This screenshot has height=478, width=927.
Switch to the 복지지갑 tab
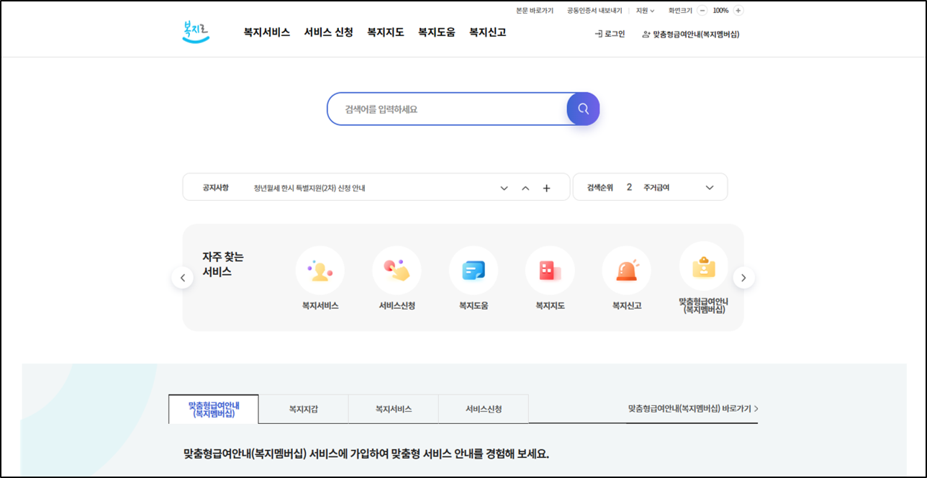pyautogui.click(x=304, y=409)
